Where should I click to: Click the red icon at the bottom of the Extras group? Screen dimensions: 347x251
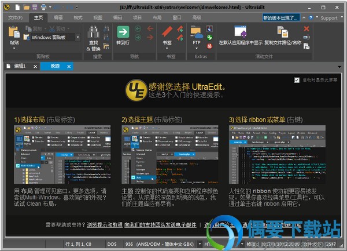point(209,46)
